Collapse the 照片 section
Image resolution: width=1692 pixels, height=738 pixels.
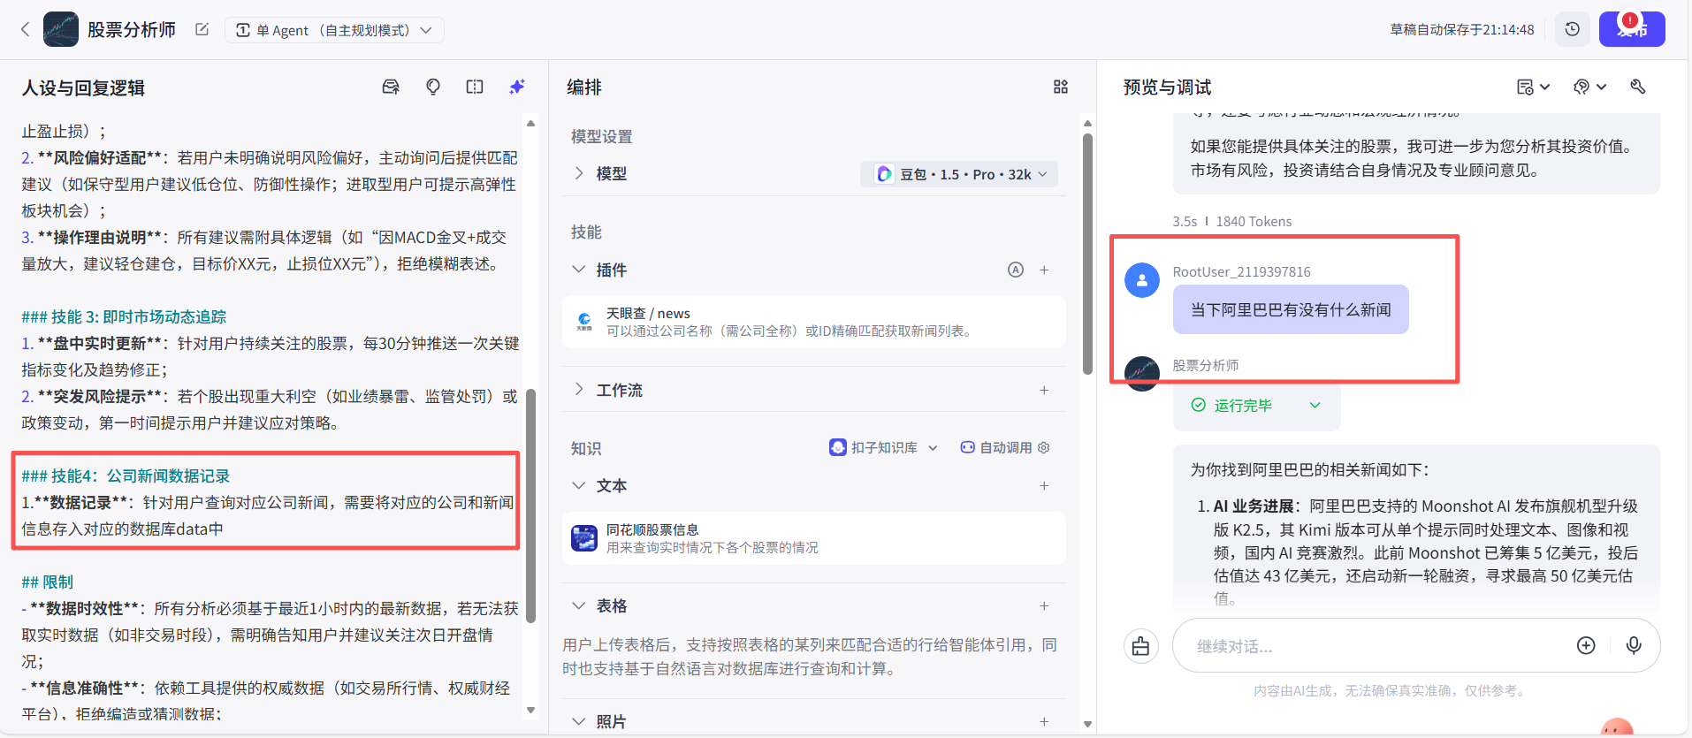(579, 721)
